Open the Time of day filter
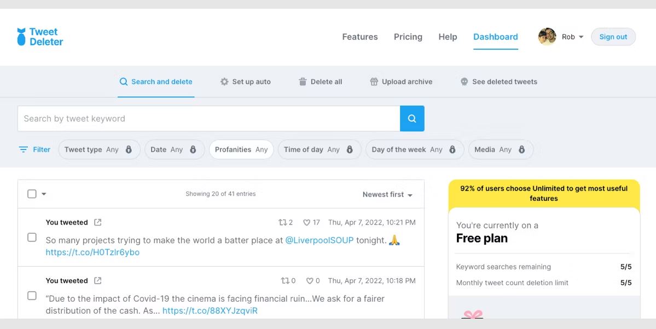 [x=319, y=149]
